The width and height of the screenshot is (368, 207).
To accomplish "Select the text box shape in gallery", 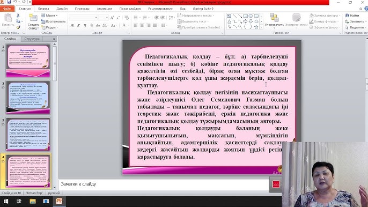I will pyautogui.click(x=229, y=16).
